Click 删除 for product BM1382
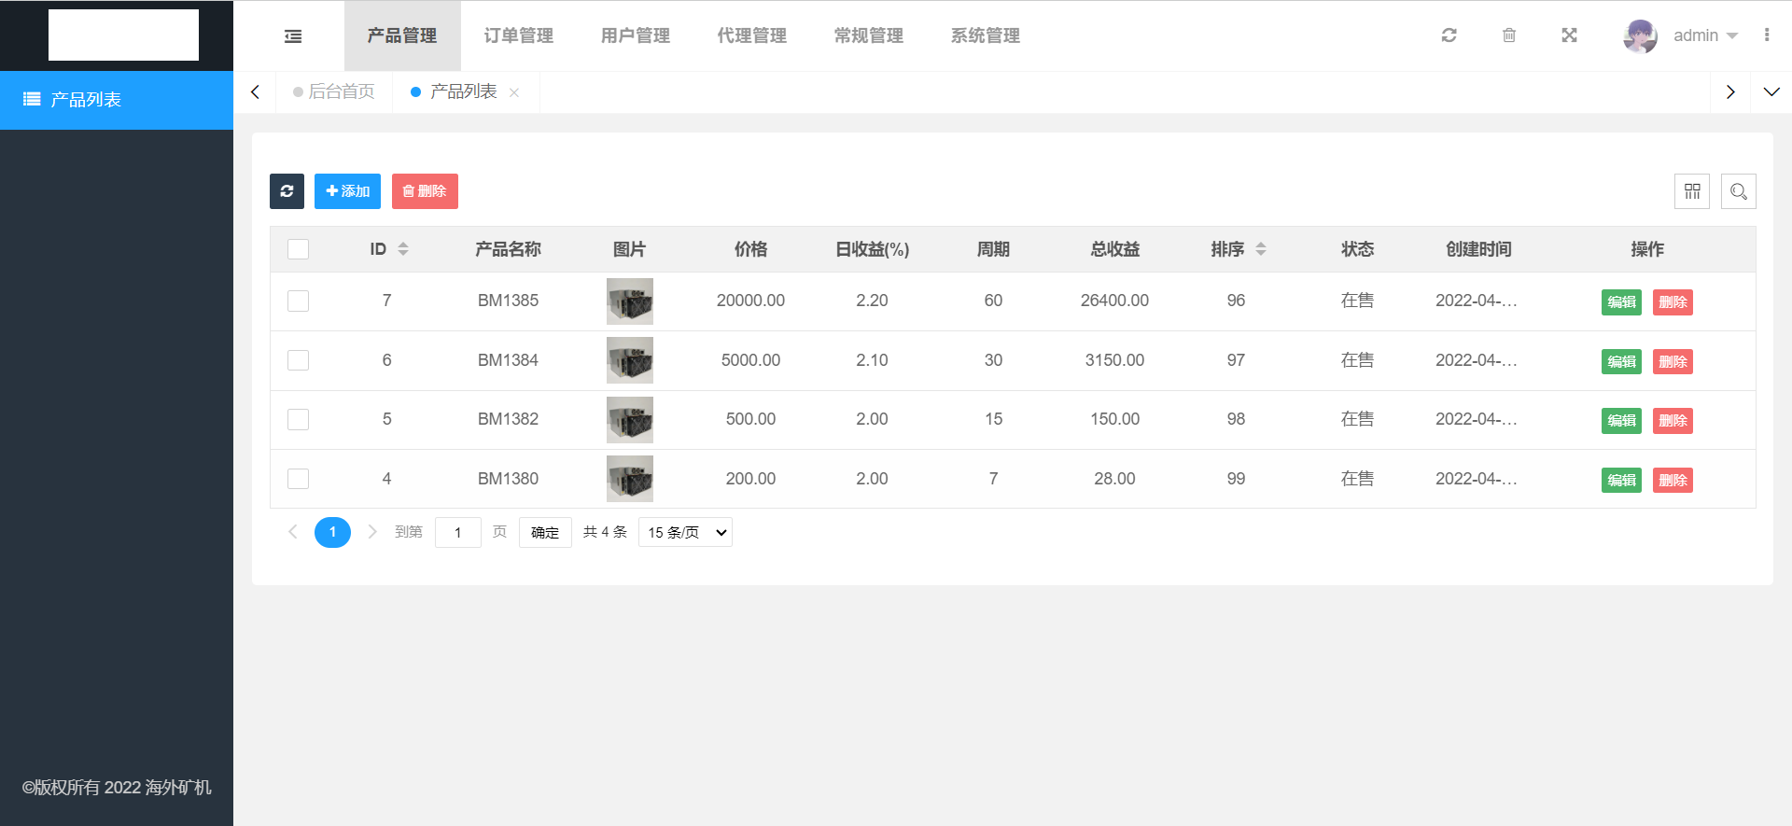The image size is (1792, 826). 1673,421
